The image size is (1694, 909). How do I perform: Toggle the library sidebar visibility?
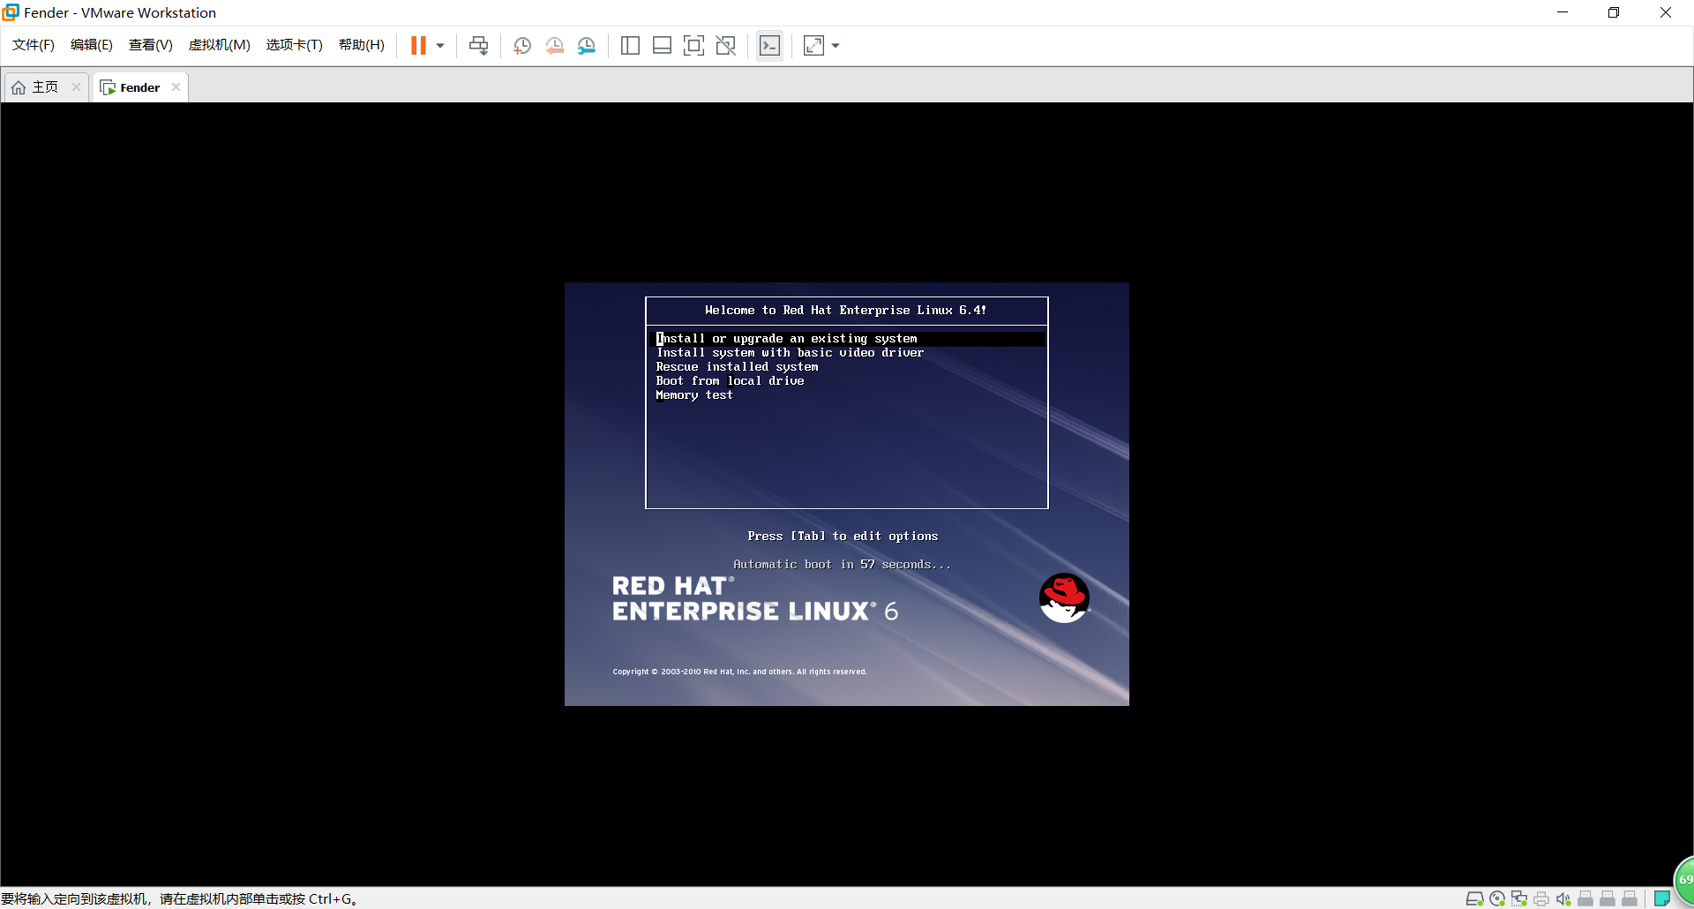coord(630,45)
